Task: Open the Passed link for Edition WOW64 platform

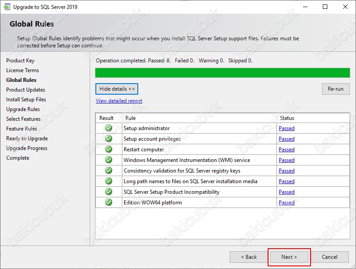Action: coord(287,202)
